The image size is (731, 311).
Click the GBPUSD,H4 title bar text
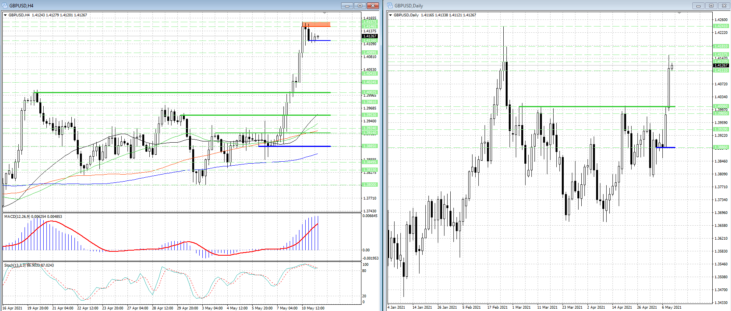click(x=21, y=6)
